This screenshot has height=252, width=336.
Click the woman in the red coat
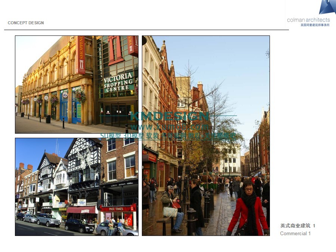click(249, 210)
